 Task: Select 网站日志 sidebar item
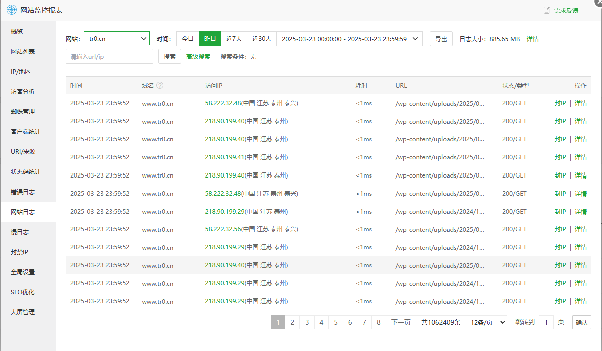tap(28, 212)
